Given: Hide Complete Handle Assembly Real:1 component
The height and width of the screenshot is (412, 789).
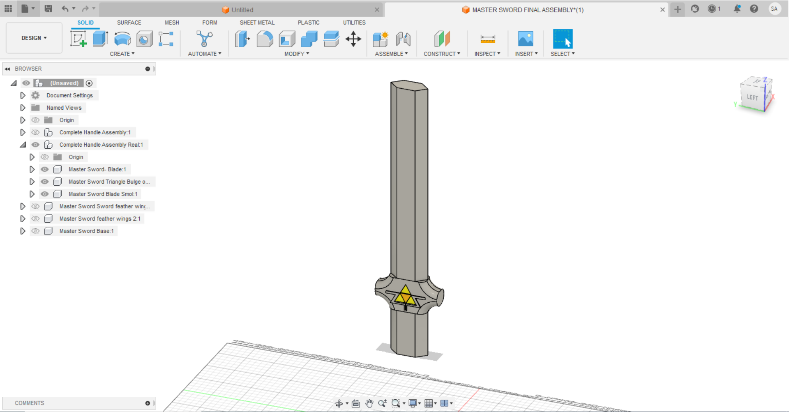Looking at the screenshot, I should point(36,145).
